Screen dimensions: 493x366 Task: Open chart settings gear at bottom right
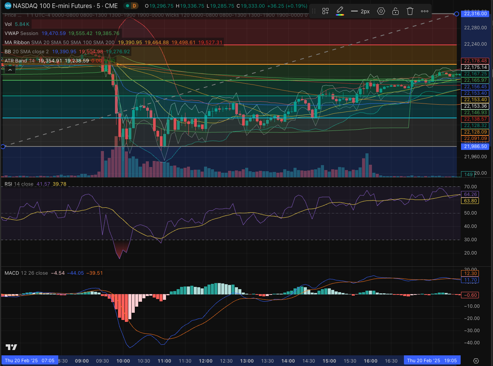click(x=476, y=361)
